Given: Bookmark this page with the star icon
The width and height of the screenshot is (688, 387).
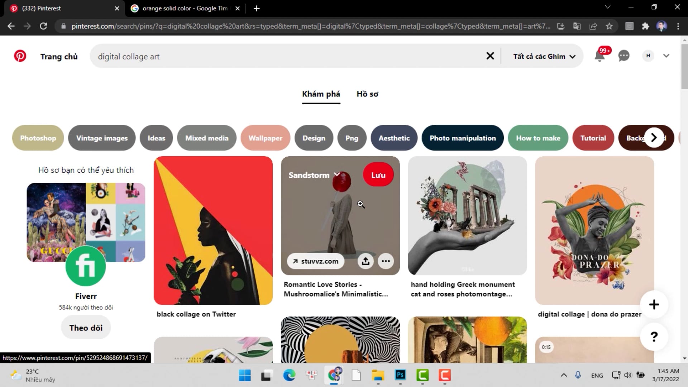Looking at the screenshot, I should pyautogui.click(x=609, y=26).
